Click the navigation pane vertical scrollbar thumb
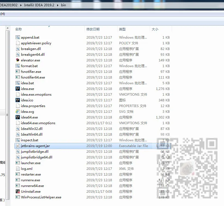This screenshot has width=224, height=206. pos(8,115)
